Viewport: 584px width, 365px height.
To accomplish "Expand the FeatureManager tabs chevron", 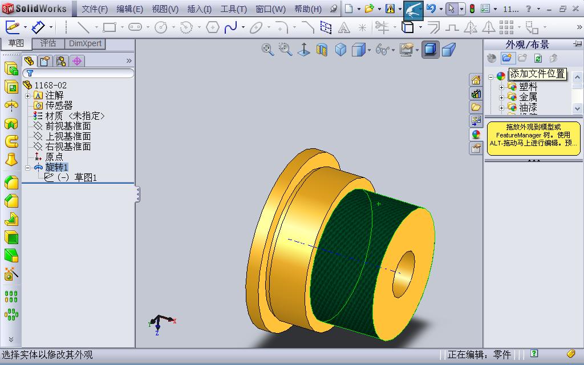I will click(x=129, y=60).
